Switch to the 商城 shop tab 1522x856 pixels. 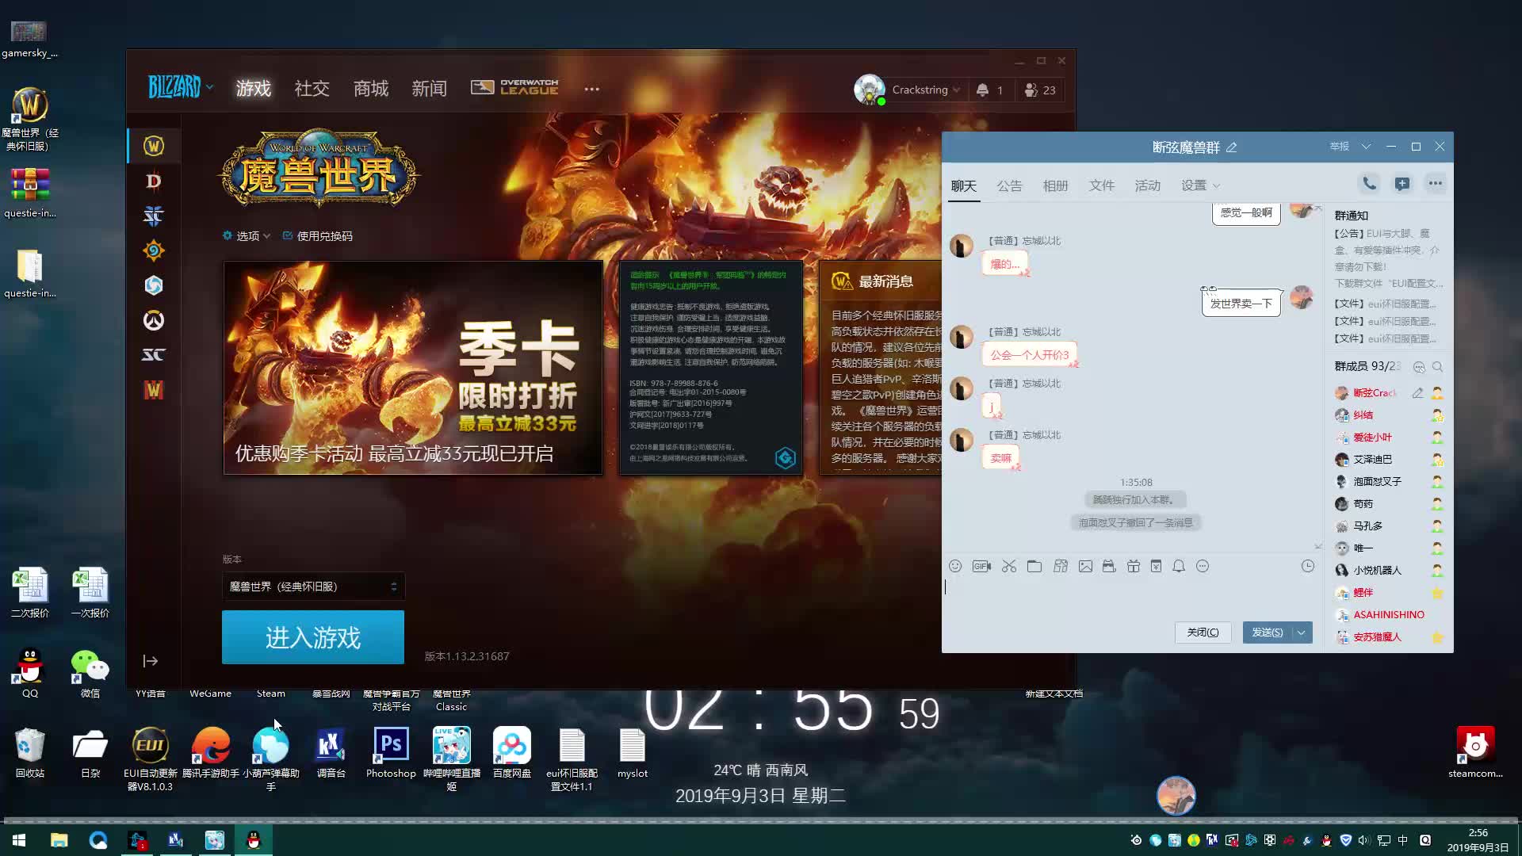370,89
